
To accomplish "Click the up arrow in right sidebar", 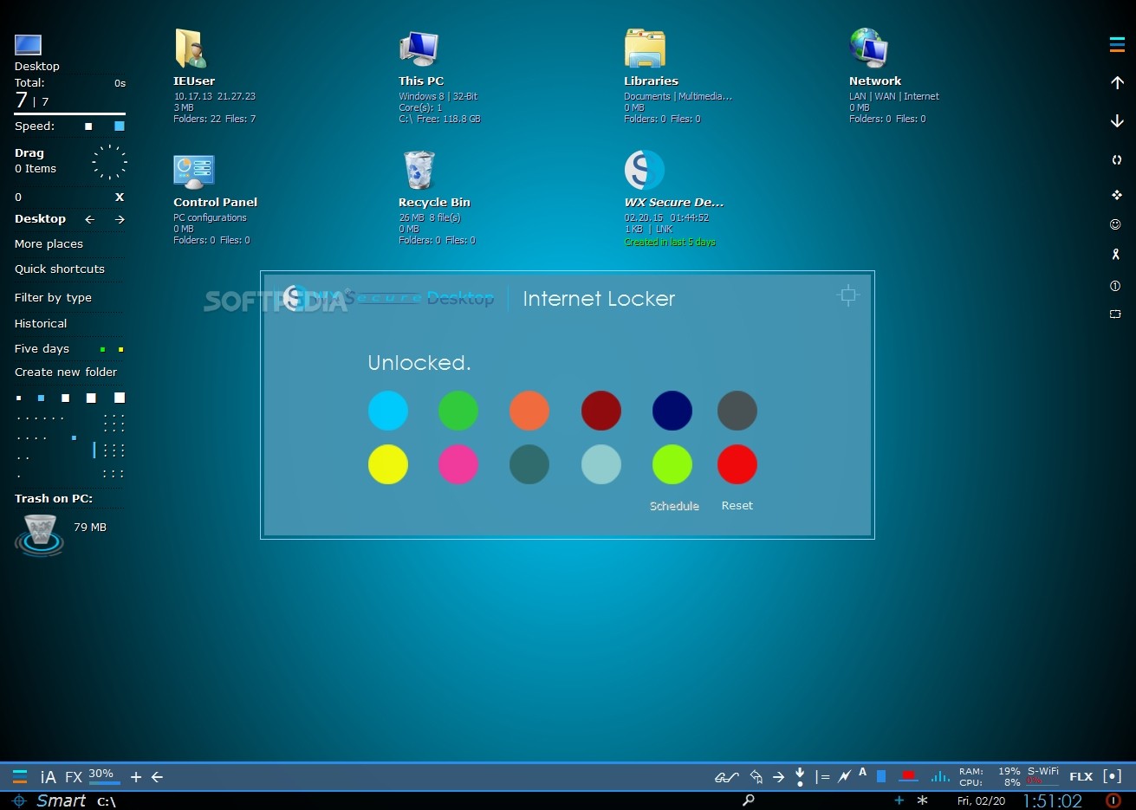I will click(x=1117, y=83).
